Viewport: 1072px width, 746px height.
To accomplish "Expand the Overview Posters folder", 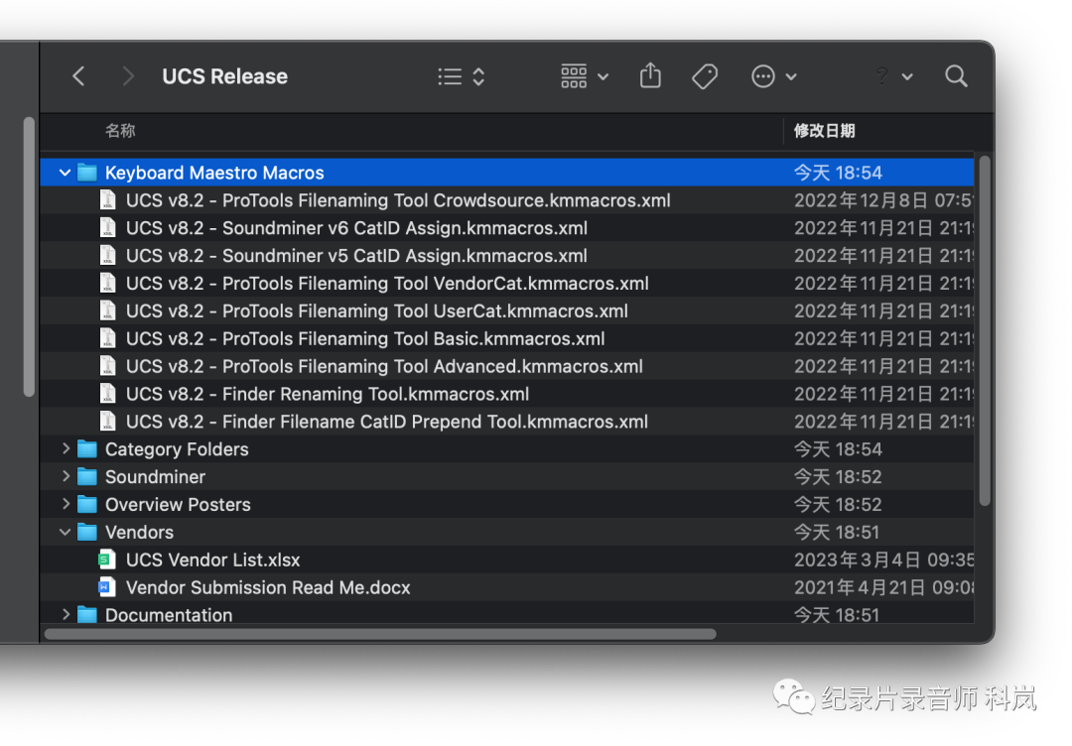I will [66, 504].
